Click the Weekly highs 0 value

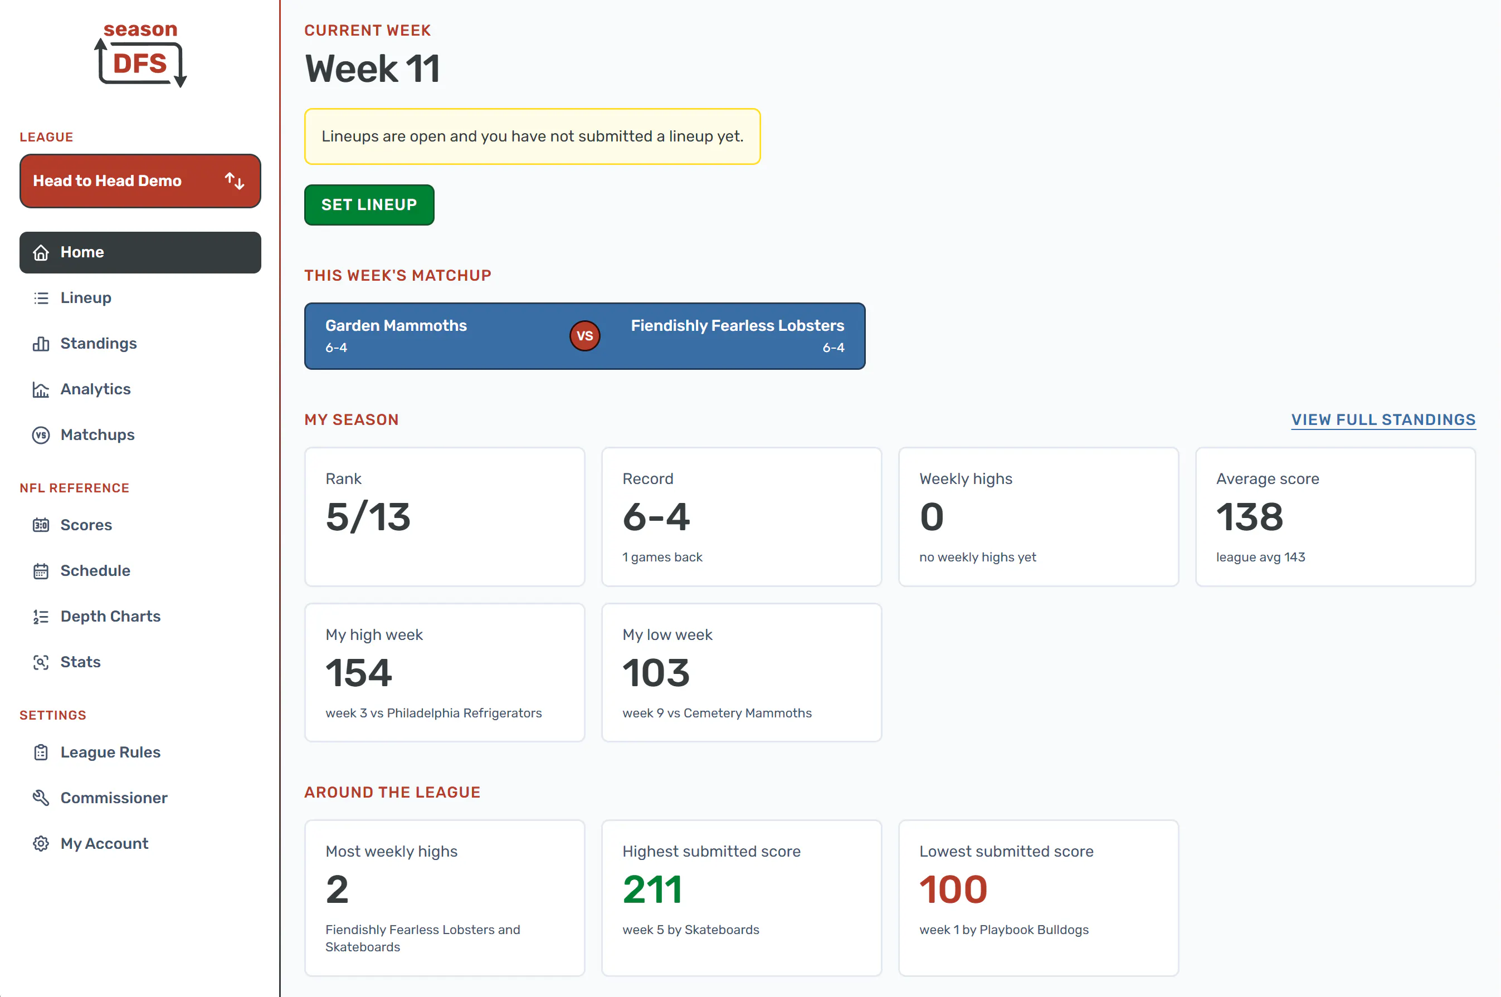click(931, 517)
